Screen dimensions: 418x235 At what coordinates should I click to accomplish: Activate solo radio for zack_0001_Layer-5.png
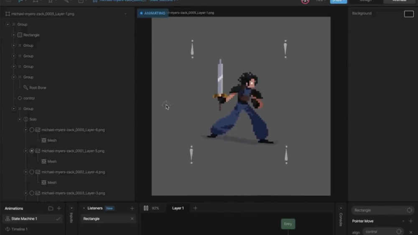(32, 151)
